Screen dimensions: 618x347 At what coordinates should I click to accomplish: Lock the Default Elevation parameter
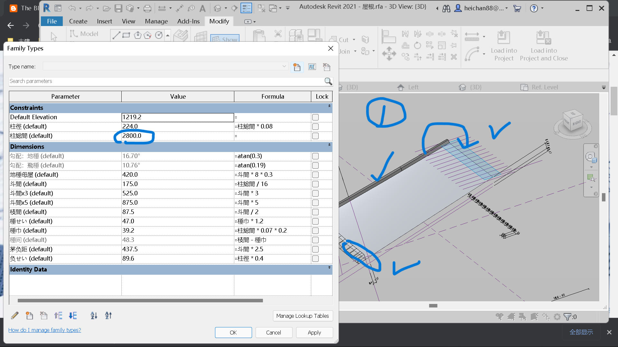(x=315, y=117)
